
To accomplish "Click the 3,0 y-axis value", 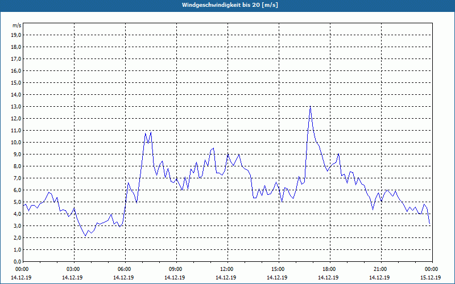I will [17, 225].
